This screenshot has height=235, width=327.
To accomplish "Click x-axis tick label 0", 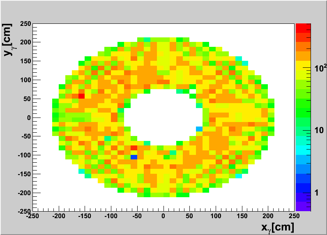I will tap(163, 216).
